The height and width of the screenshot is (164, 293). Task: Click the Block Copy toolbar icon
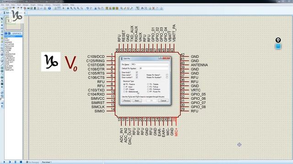point(107,8)
